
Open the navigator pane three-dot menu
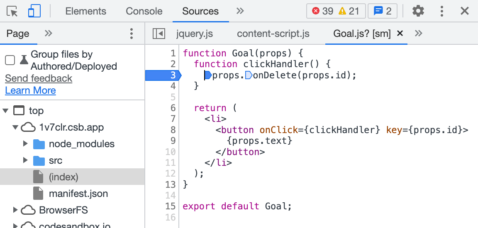(x=132, y=34)
